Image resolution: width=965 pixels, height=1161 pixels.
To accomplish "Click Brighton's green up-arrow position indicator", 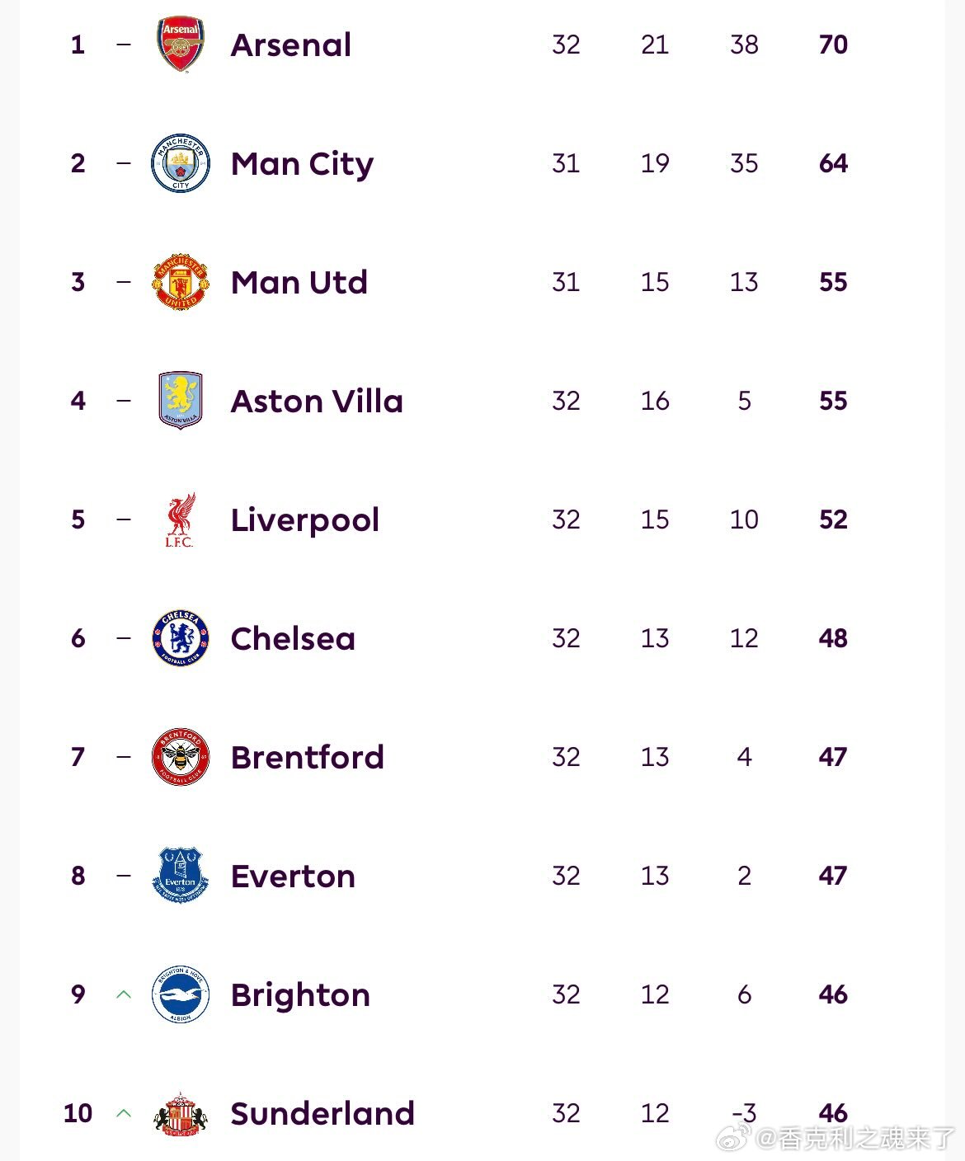I will (124, 994).
